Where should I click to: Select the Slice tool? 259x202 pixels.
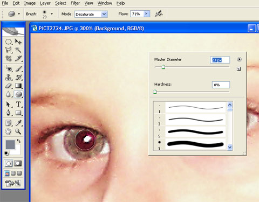[18, 58]
